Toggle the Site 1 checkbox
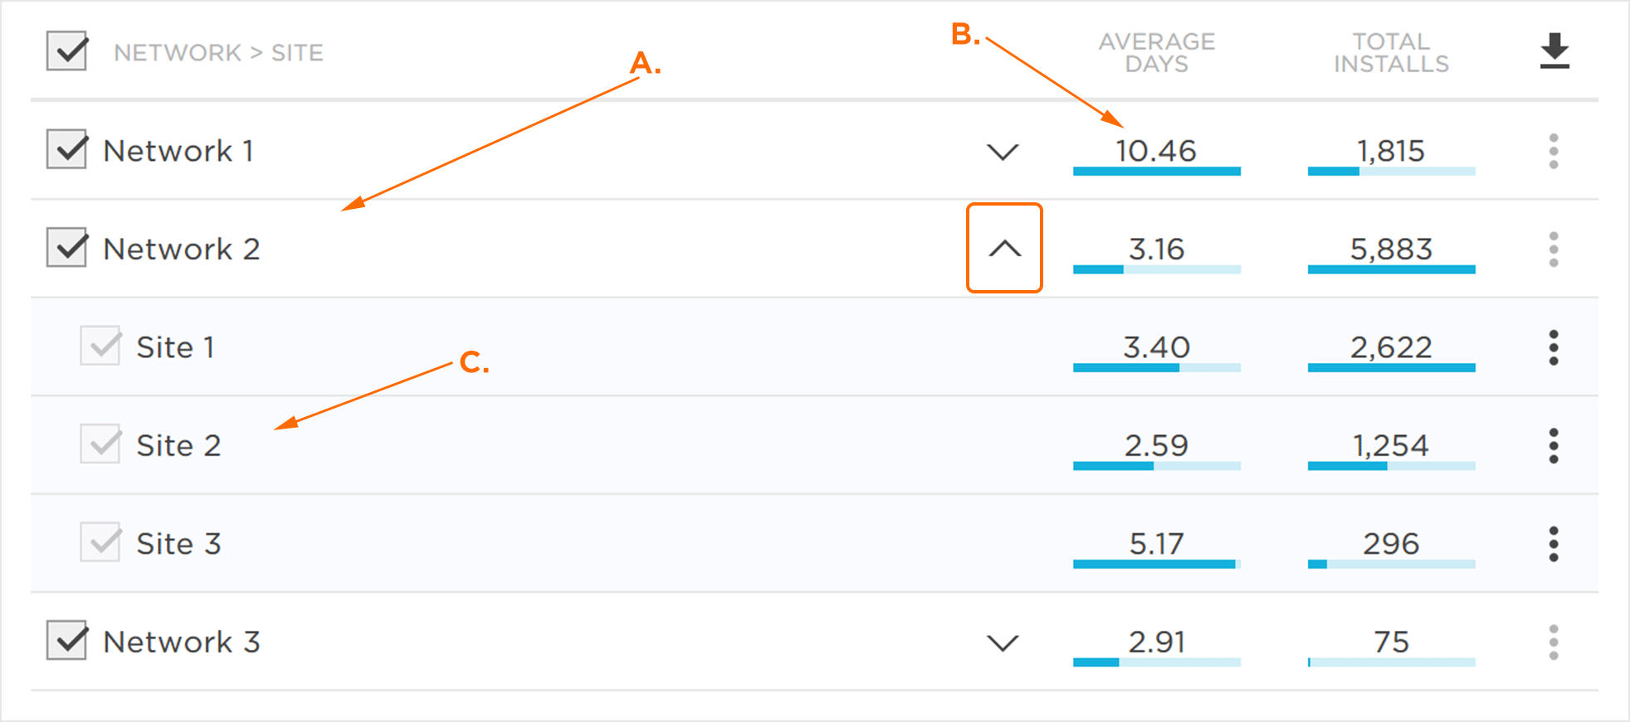 [x=100, y=346]
